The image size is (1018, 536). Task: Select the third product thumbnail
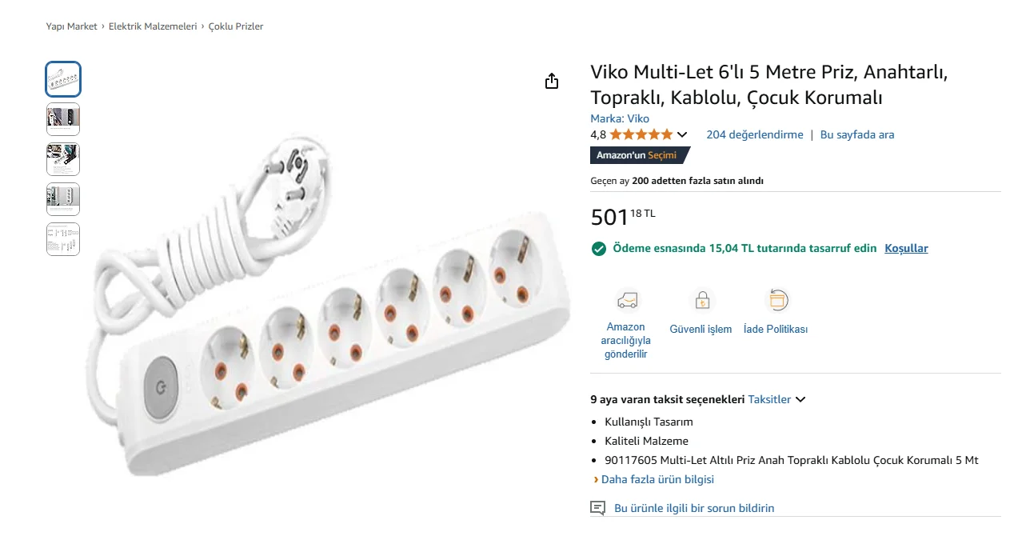click(63, 159)
